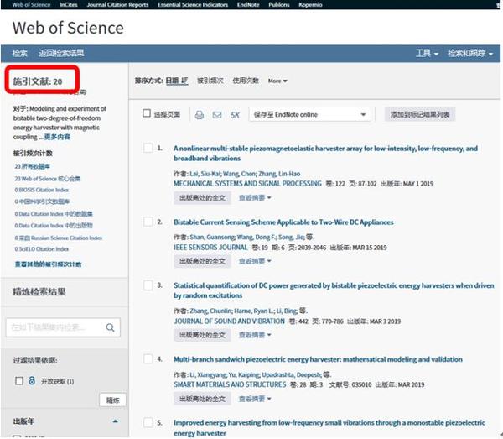The width and height of the screenshot is (503, 439).
Task: Click the email envelope icon
Action: tap(217, 115)
